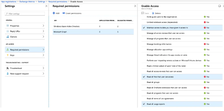Uncheck Read all usage reports permission
The width and height of the screenshot is (224, 111).
(144, 104)
